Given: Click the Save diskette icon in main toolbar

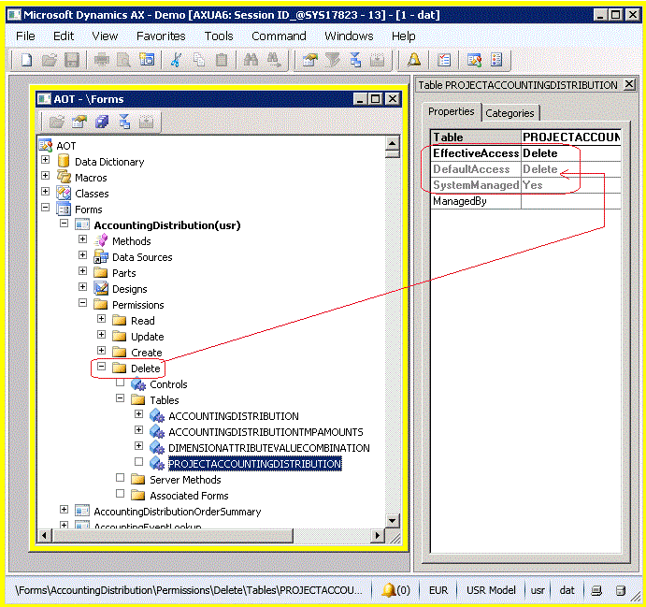Looking at the screenshot, I should pyautogui.click(x=72, y=60).
